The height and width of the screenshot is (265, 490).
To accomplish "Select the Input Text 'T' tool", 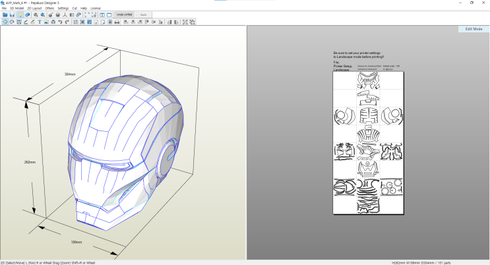I will click(x=40, y=22).
